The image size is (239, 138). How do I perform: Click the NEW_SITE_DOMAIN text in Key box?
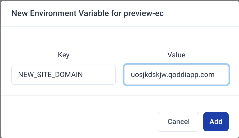pos(50,75)
